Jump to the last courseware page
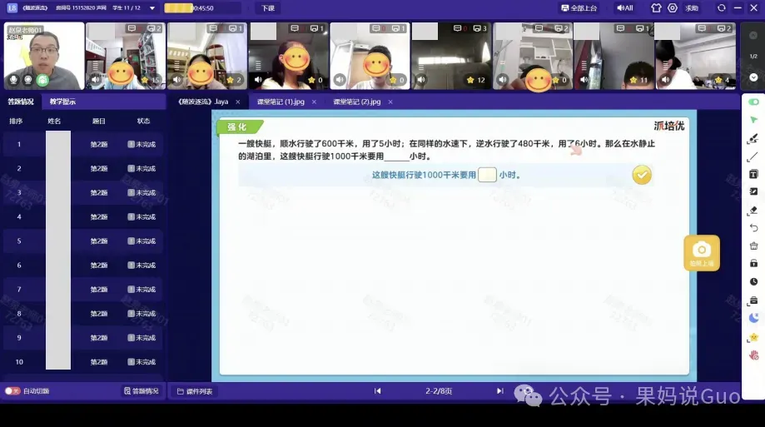Viewport: 765px width, 427px height. point(499,391)
